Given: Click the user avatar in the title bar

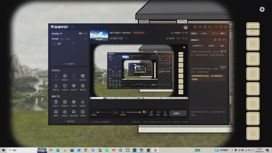Looking at the screenshot, I should click(186, 27).
